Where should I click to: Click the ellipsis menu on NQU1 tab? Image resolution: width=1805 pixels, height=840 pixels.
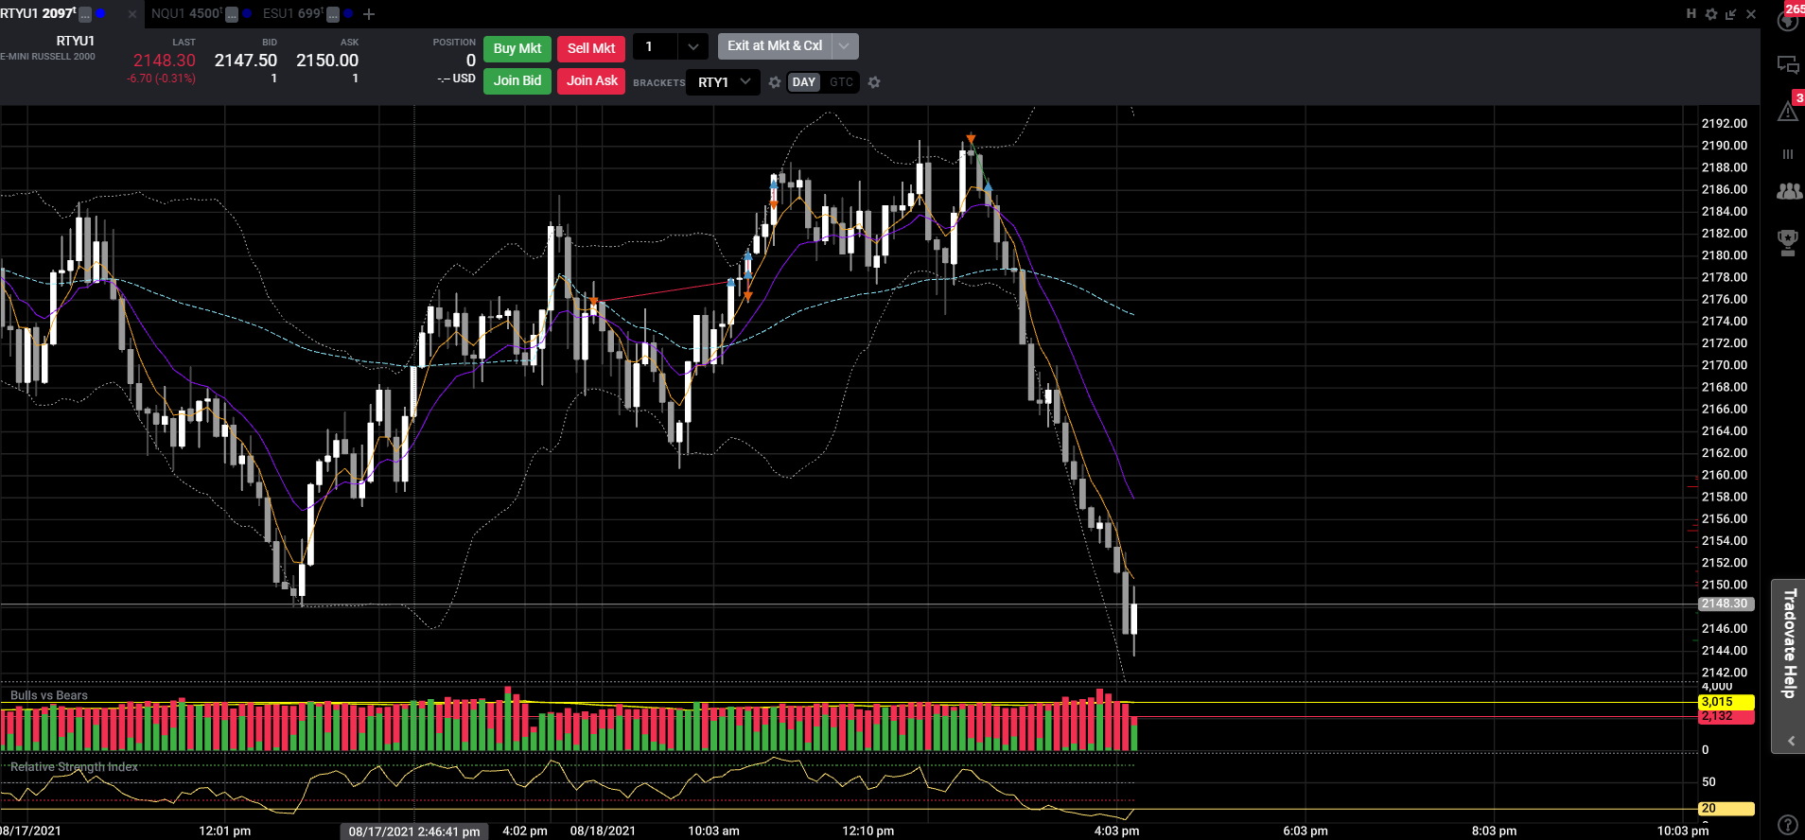pyautogui.click(x=232, y=14)
